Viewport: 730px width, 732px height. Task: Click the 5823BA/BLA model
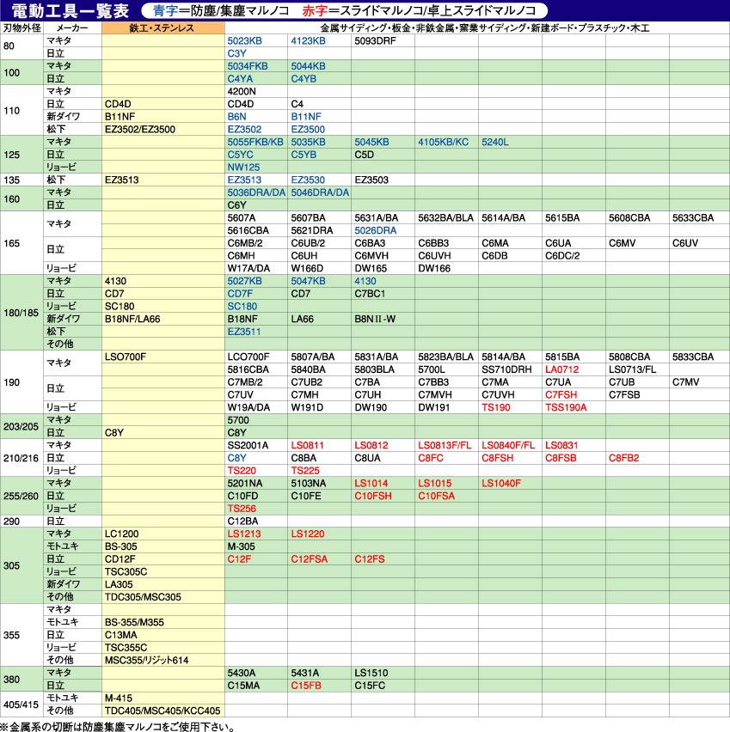point(445,357)
